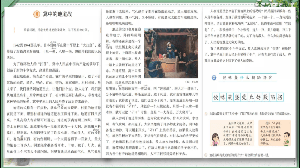Select character '垒' in the recognition list
The image size is (300, 168).
pyautogui.click(x=236, y=78)
